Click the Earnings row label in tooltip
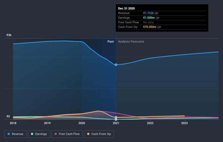This screenshot has height=142, width=223. pos(124,18)
